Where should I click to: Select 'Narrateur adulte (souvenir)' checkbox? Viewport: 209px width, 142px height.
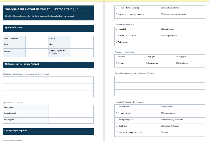[x=162, y=14]
